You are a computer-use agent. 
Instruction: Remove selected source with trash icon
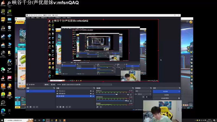coord(60,107)
